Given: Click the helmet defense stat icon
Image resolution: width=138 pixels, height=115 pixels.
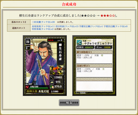Looking at the screenshot, I should (x=52, y=82).
